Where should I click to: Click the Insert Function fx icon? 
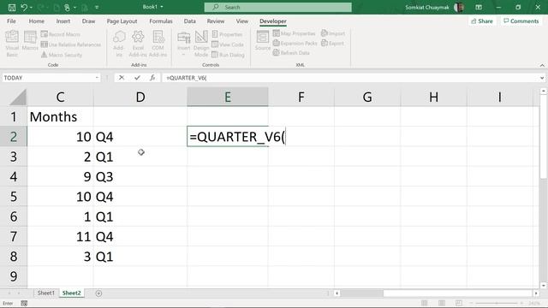coord(152,78)
